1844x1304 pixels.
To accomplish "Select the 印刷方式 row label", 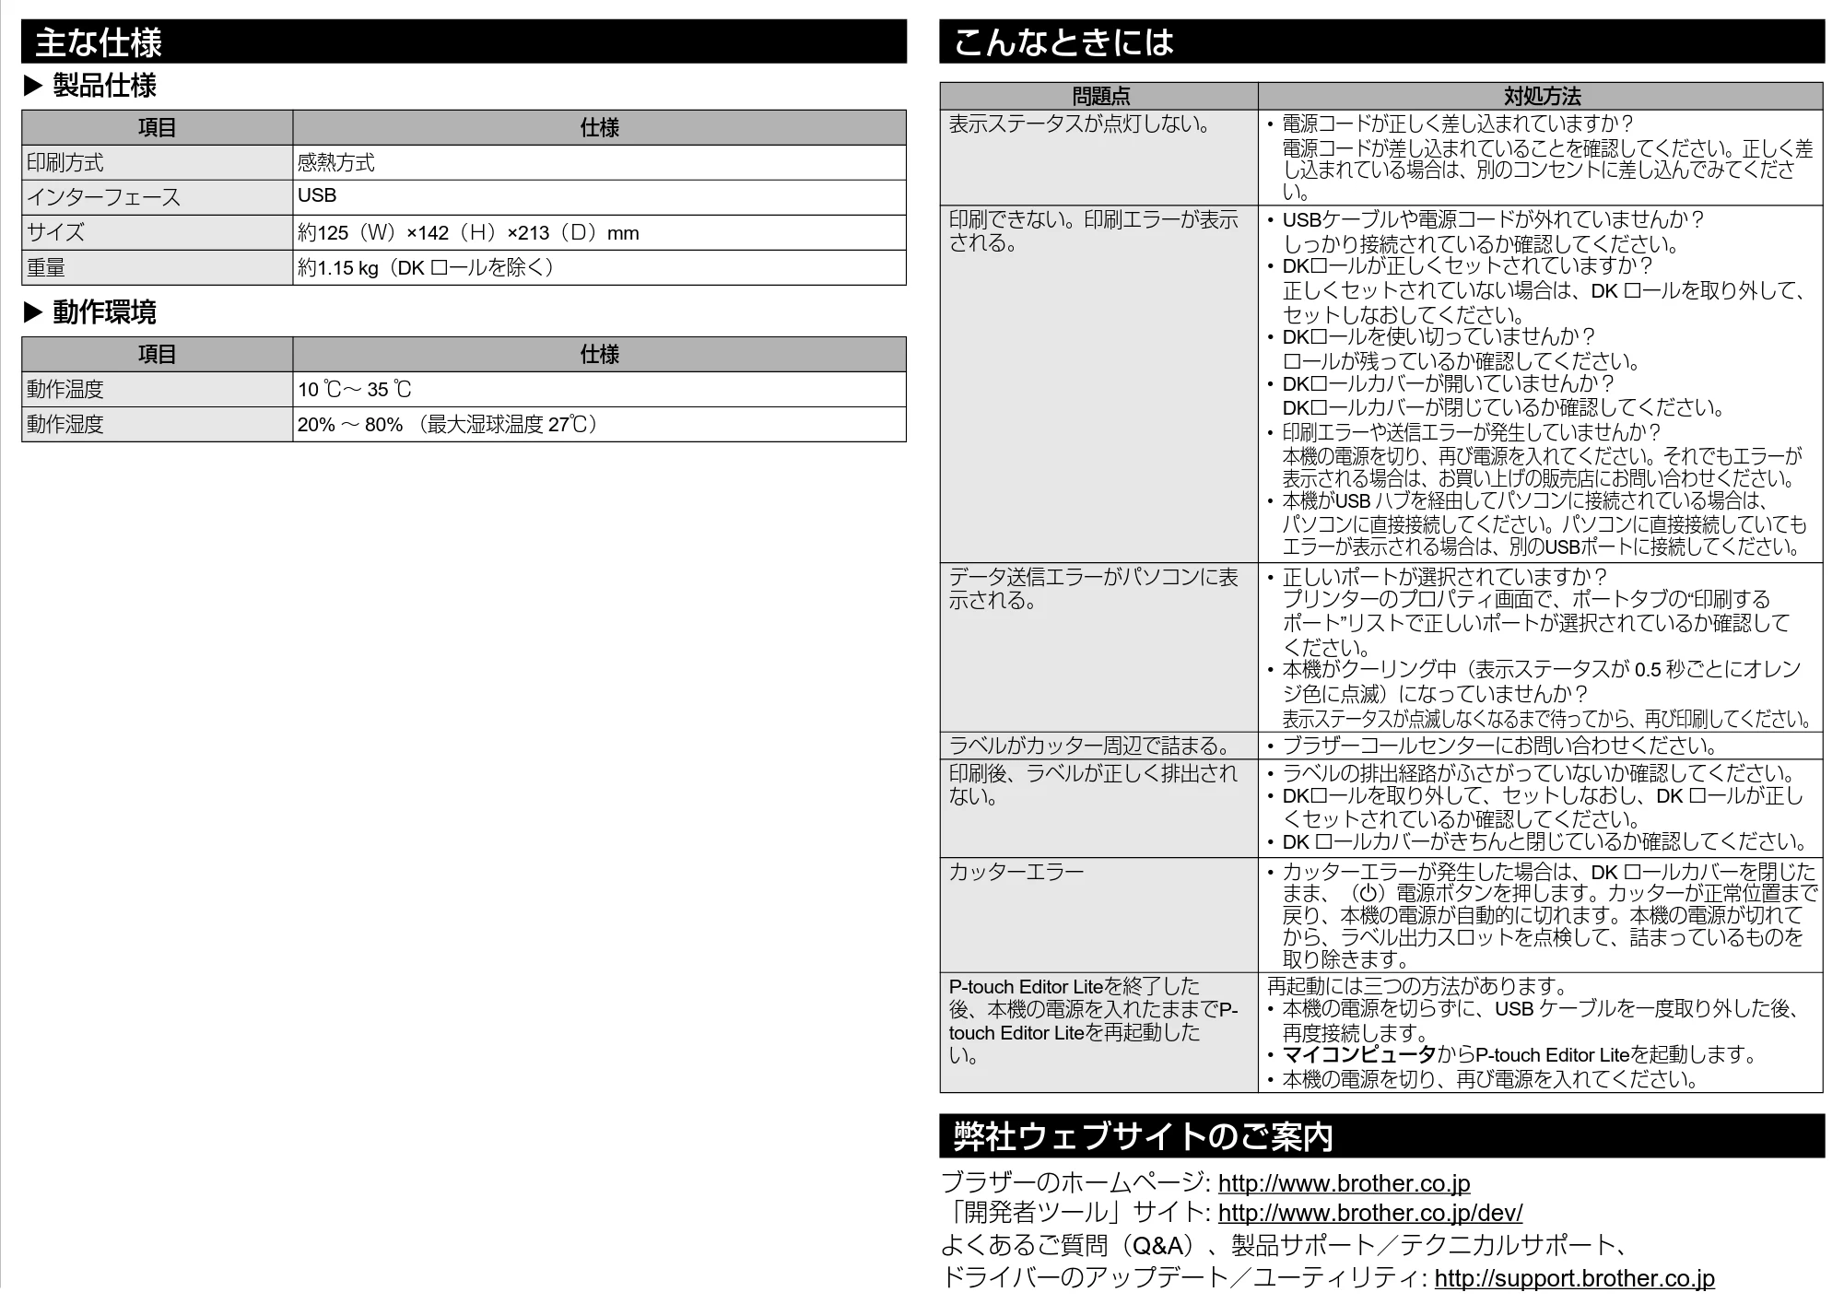I will tap(158, 162).
